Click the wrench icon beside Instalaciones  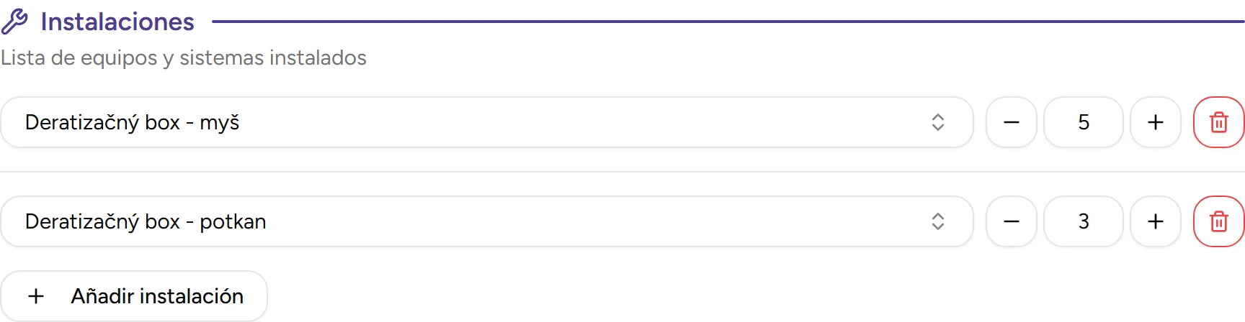(14, 22)
